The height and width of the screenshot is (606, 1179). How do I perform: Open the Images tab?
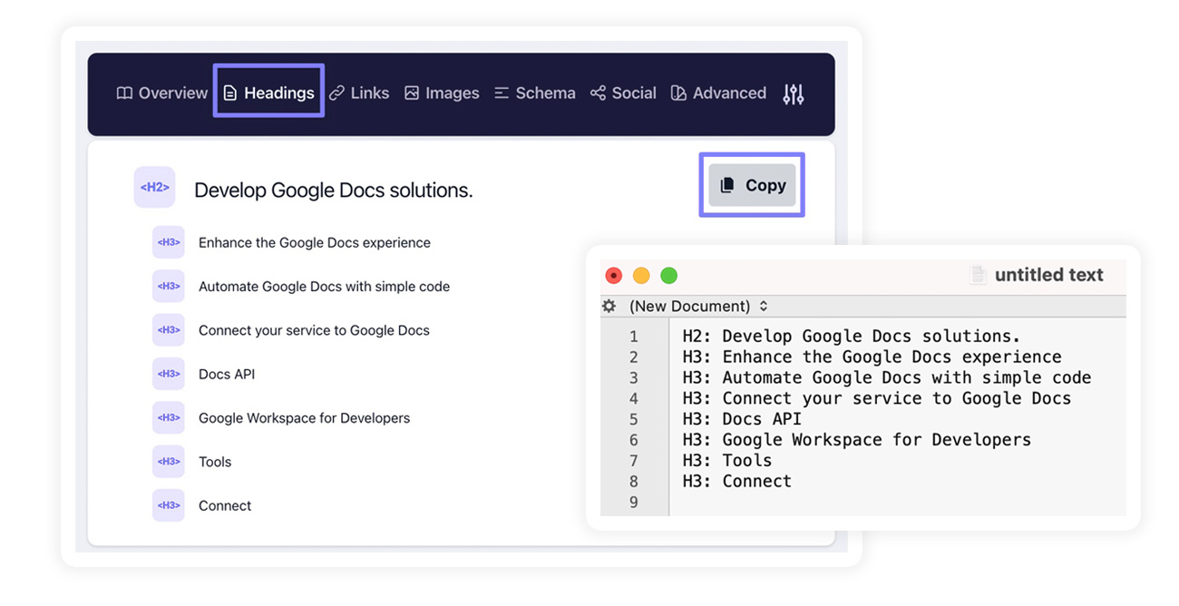click(x=442, y=93)
